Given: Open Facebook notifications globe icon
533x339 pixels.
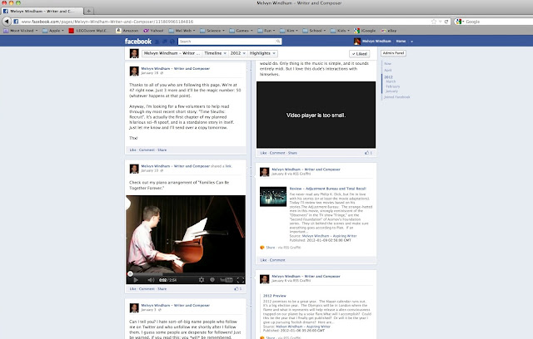Looking at the screenshot, I should 172,42.
